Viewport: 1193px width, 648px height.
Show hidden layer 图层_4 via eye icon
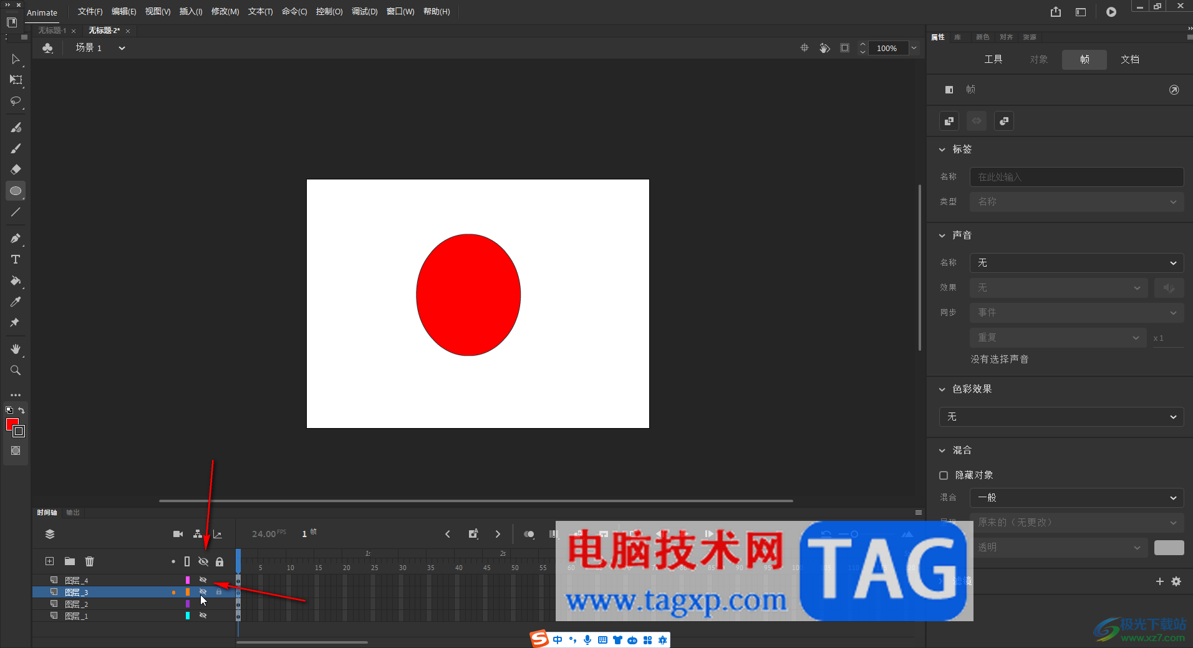click(x=203, y=580)
